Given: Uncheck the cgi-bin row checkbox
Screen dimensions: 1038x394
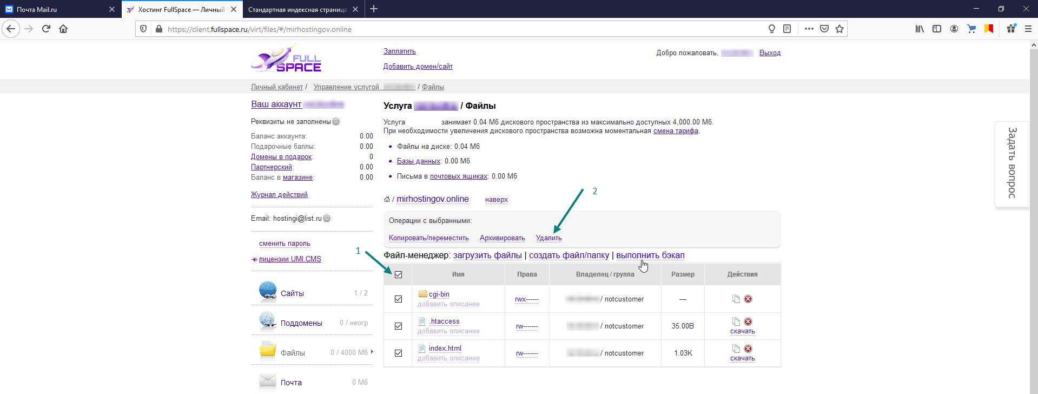Looking at the screenshot, I should coord(399,299).
